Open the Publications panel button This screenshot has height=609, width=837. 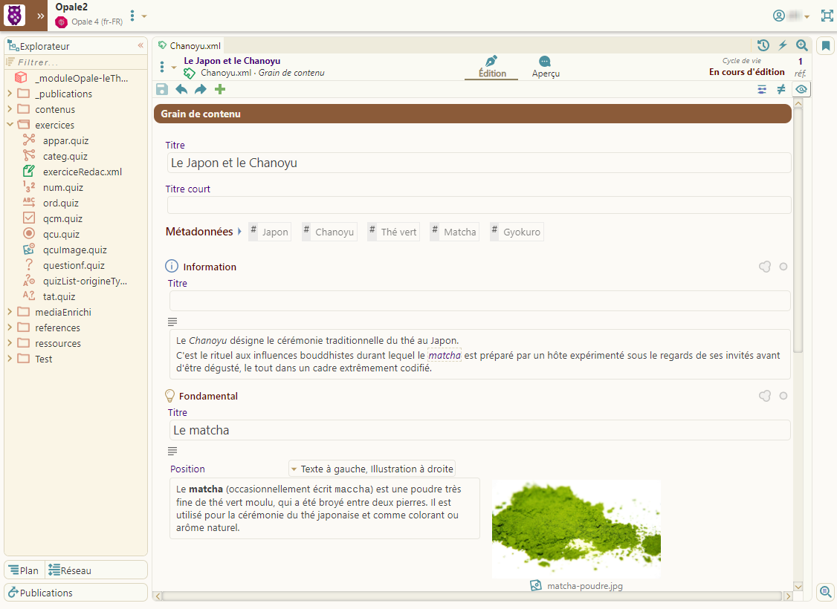pyautogui.click(x=76, y=593)
